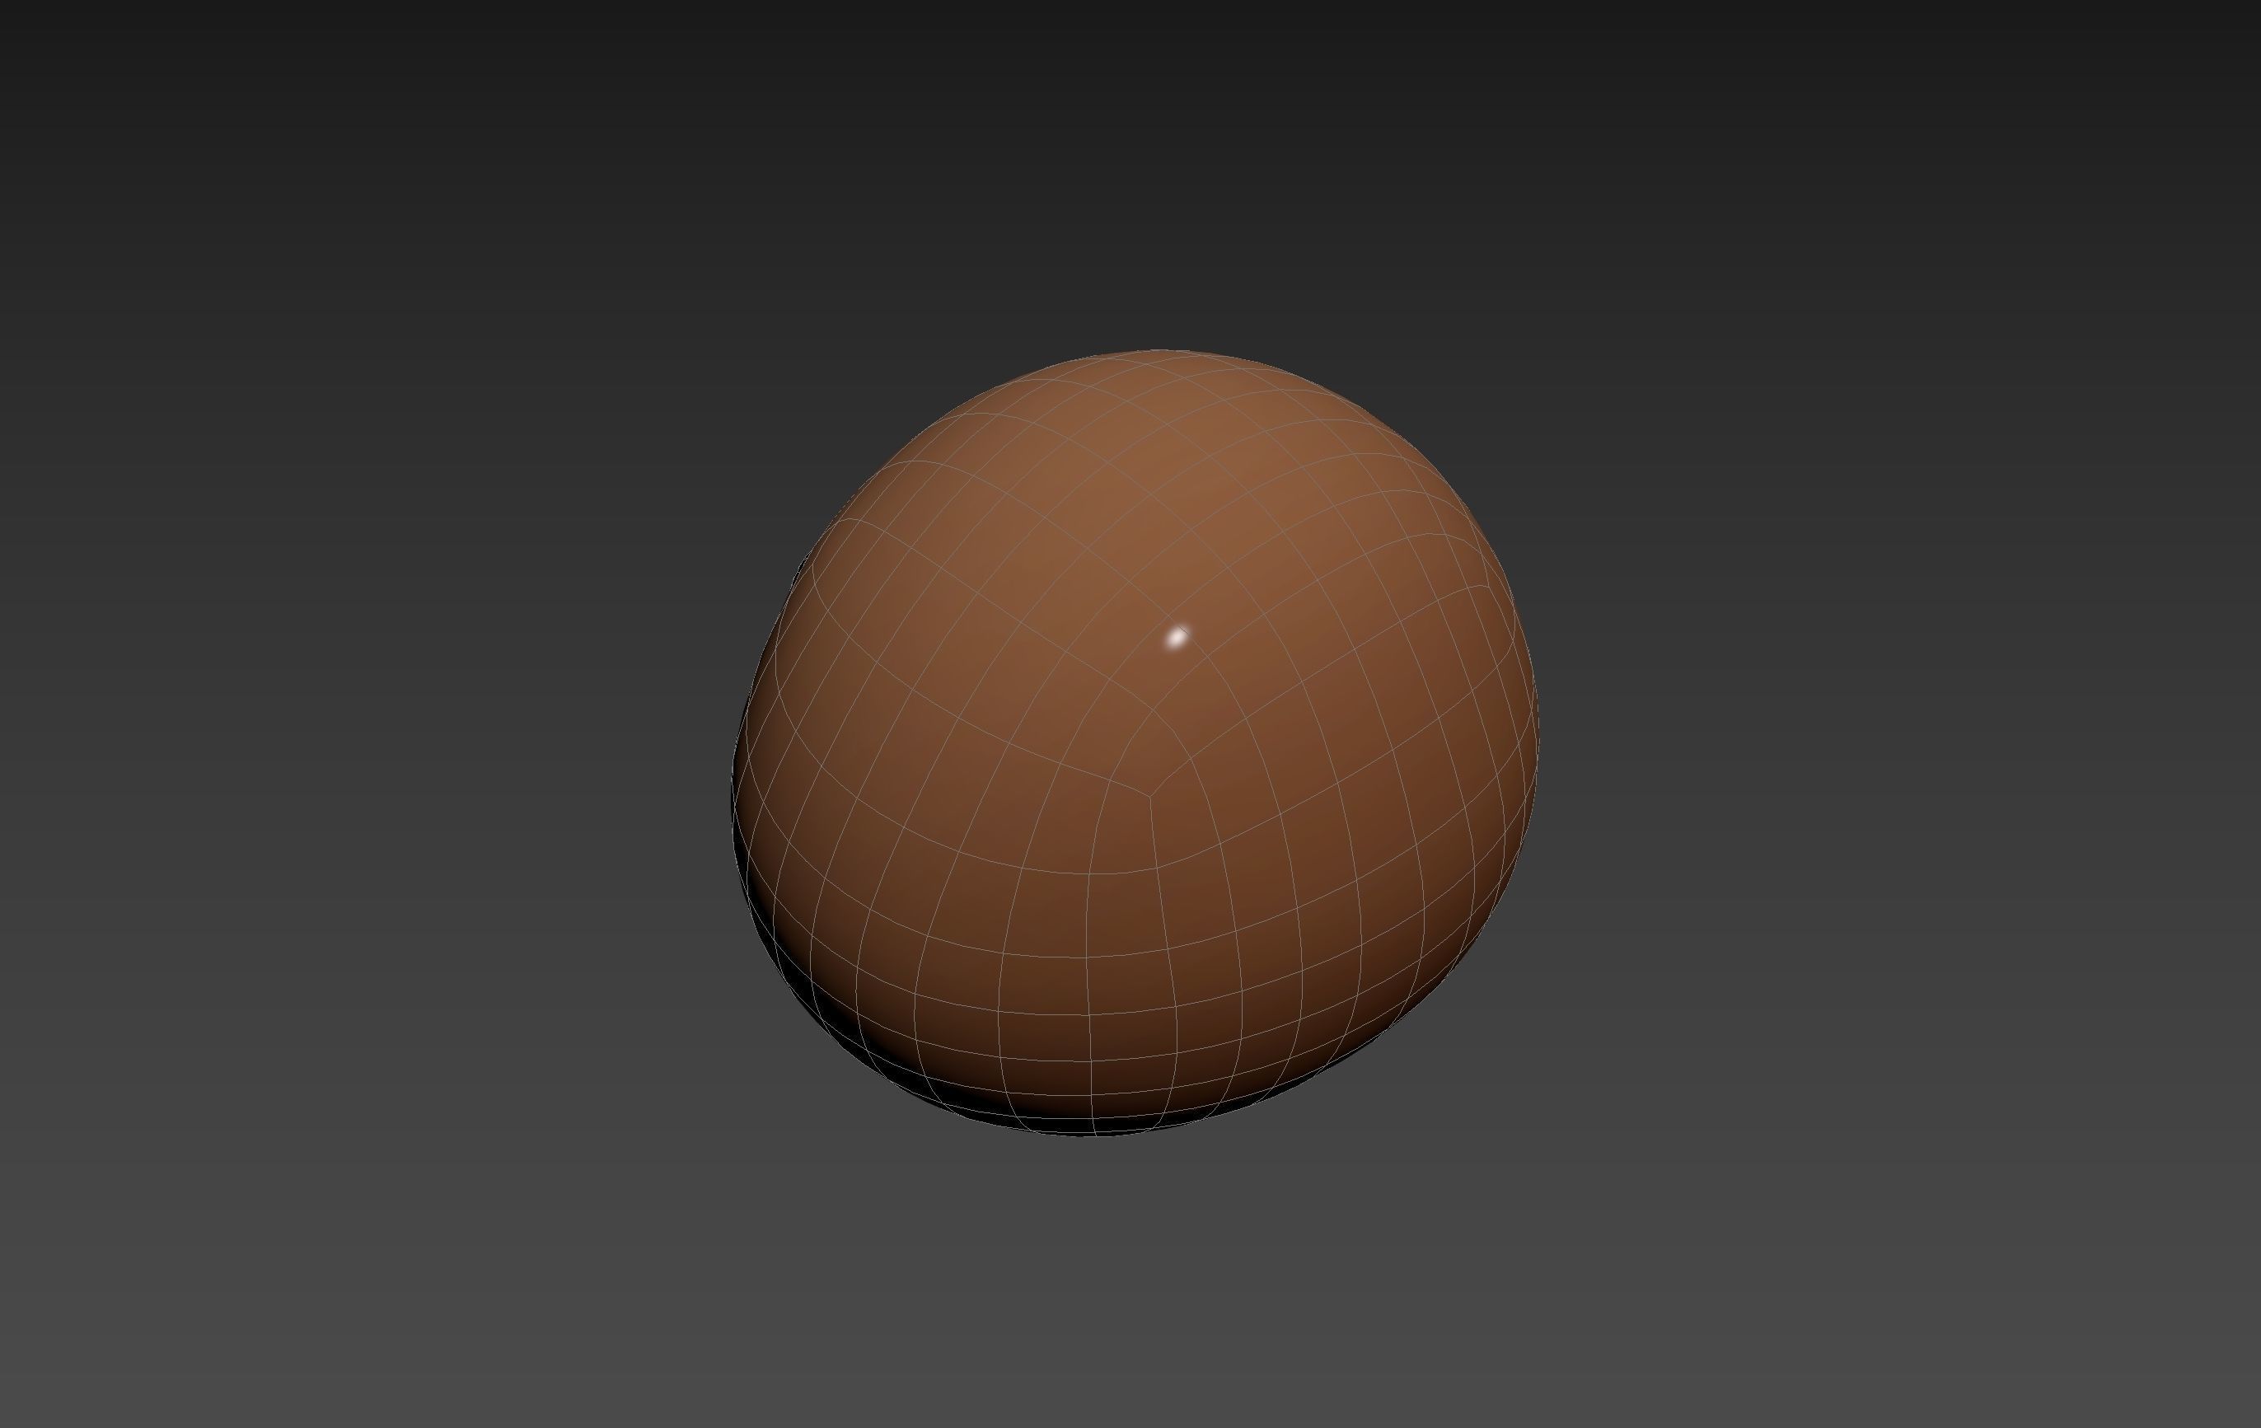Click the three-edge pole vertex on the mesh
This screenshot has width=2261, height=1428.
(x=1150, y=797)
